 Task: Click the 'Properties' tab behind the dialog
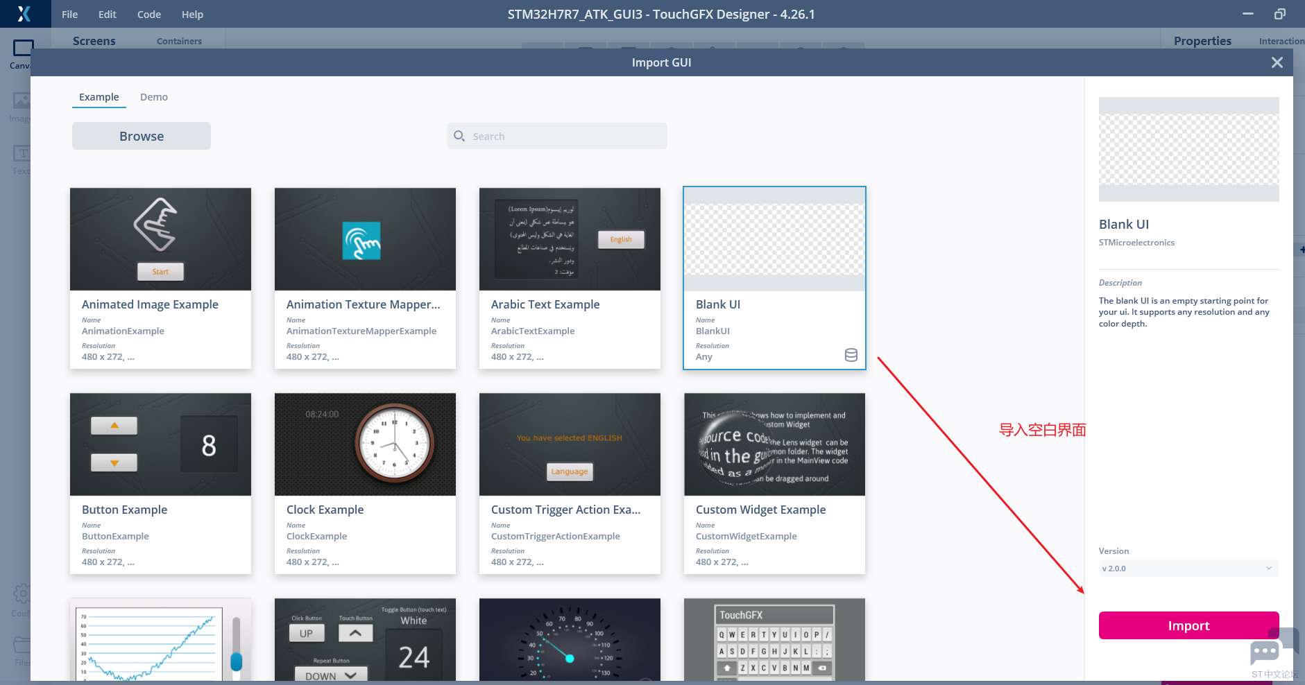1202,41
